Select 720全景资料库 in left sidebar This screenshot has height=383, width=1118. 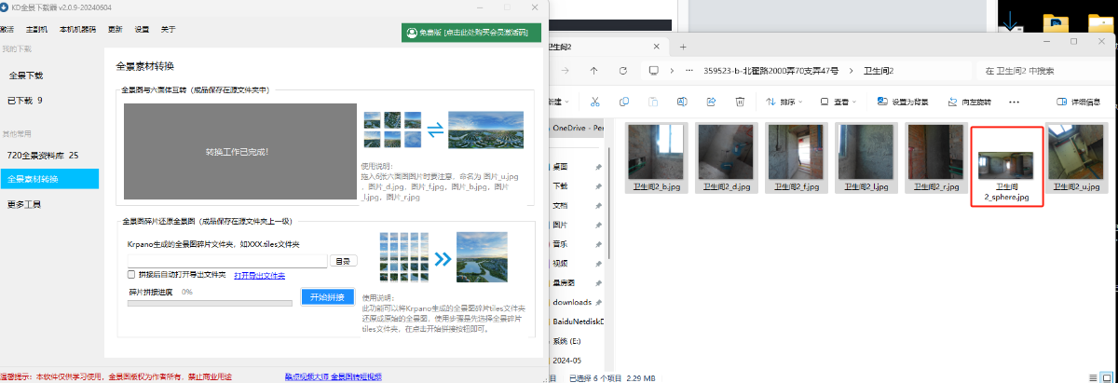(x=43, y=155)
